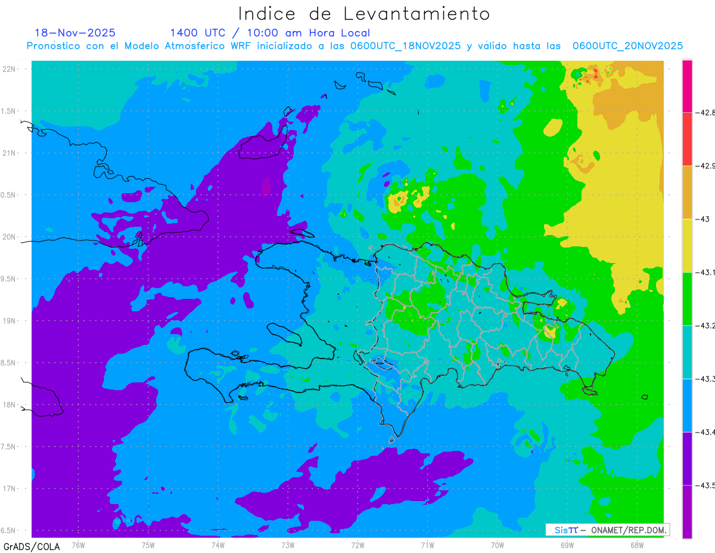Image resolution: width=715 pixels, height=553 pixels.
Task: Choose the dark purple swatch in the legend
Action: coord(687,458)
